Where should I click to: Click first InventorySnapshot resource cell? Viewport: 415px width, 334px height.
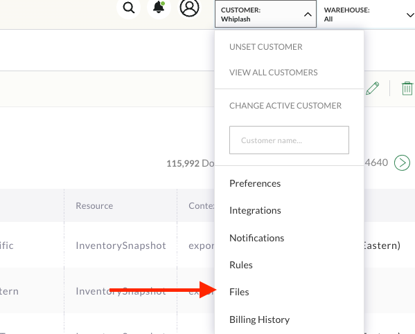121,245
